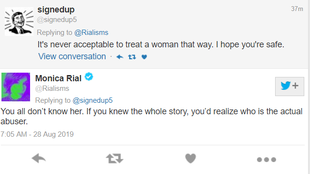310x174 pixels.
Task: Retweet Monica Rial's tweet with the large retweet icon
Action: (x=115, y=159)
